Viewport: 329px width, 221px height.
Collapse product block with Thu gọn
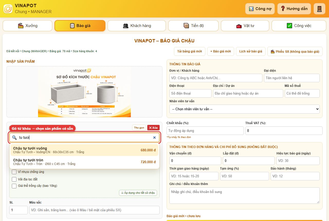point(139,128)
